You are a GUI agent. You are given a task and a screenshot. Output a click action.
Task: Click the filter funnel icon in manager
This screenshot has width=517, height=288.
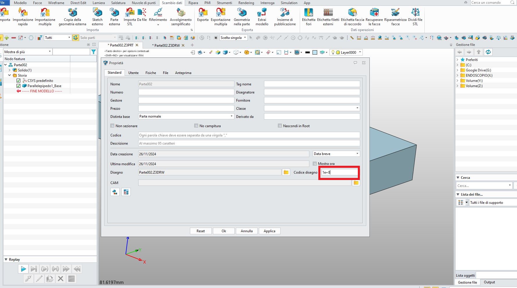94,52
